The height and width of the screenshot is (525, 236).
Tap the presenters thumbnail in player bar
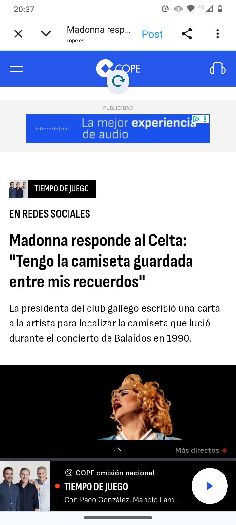(25, 486)
